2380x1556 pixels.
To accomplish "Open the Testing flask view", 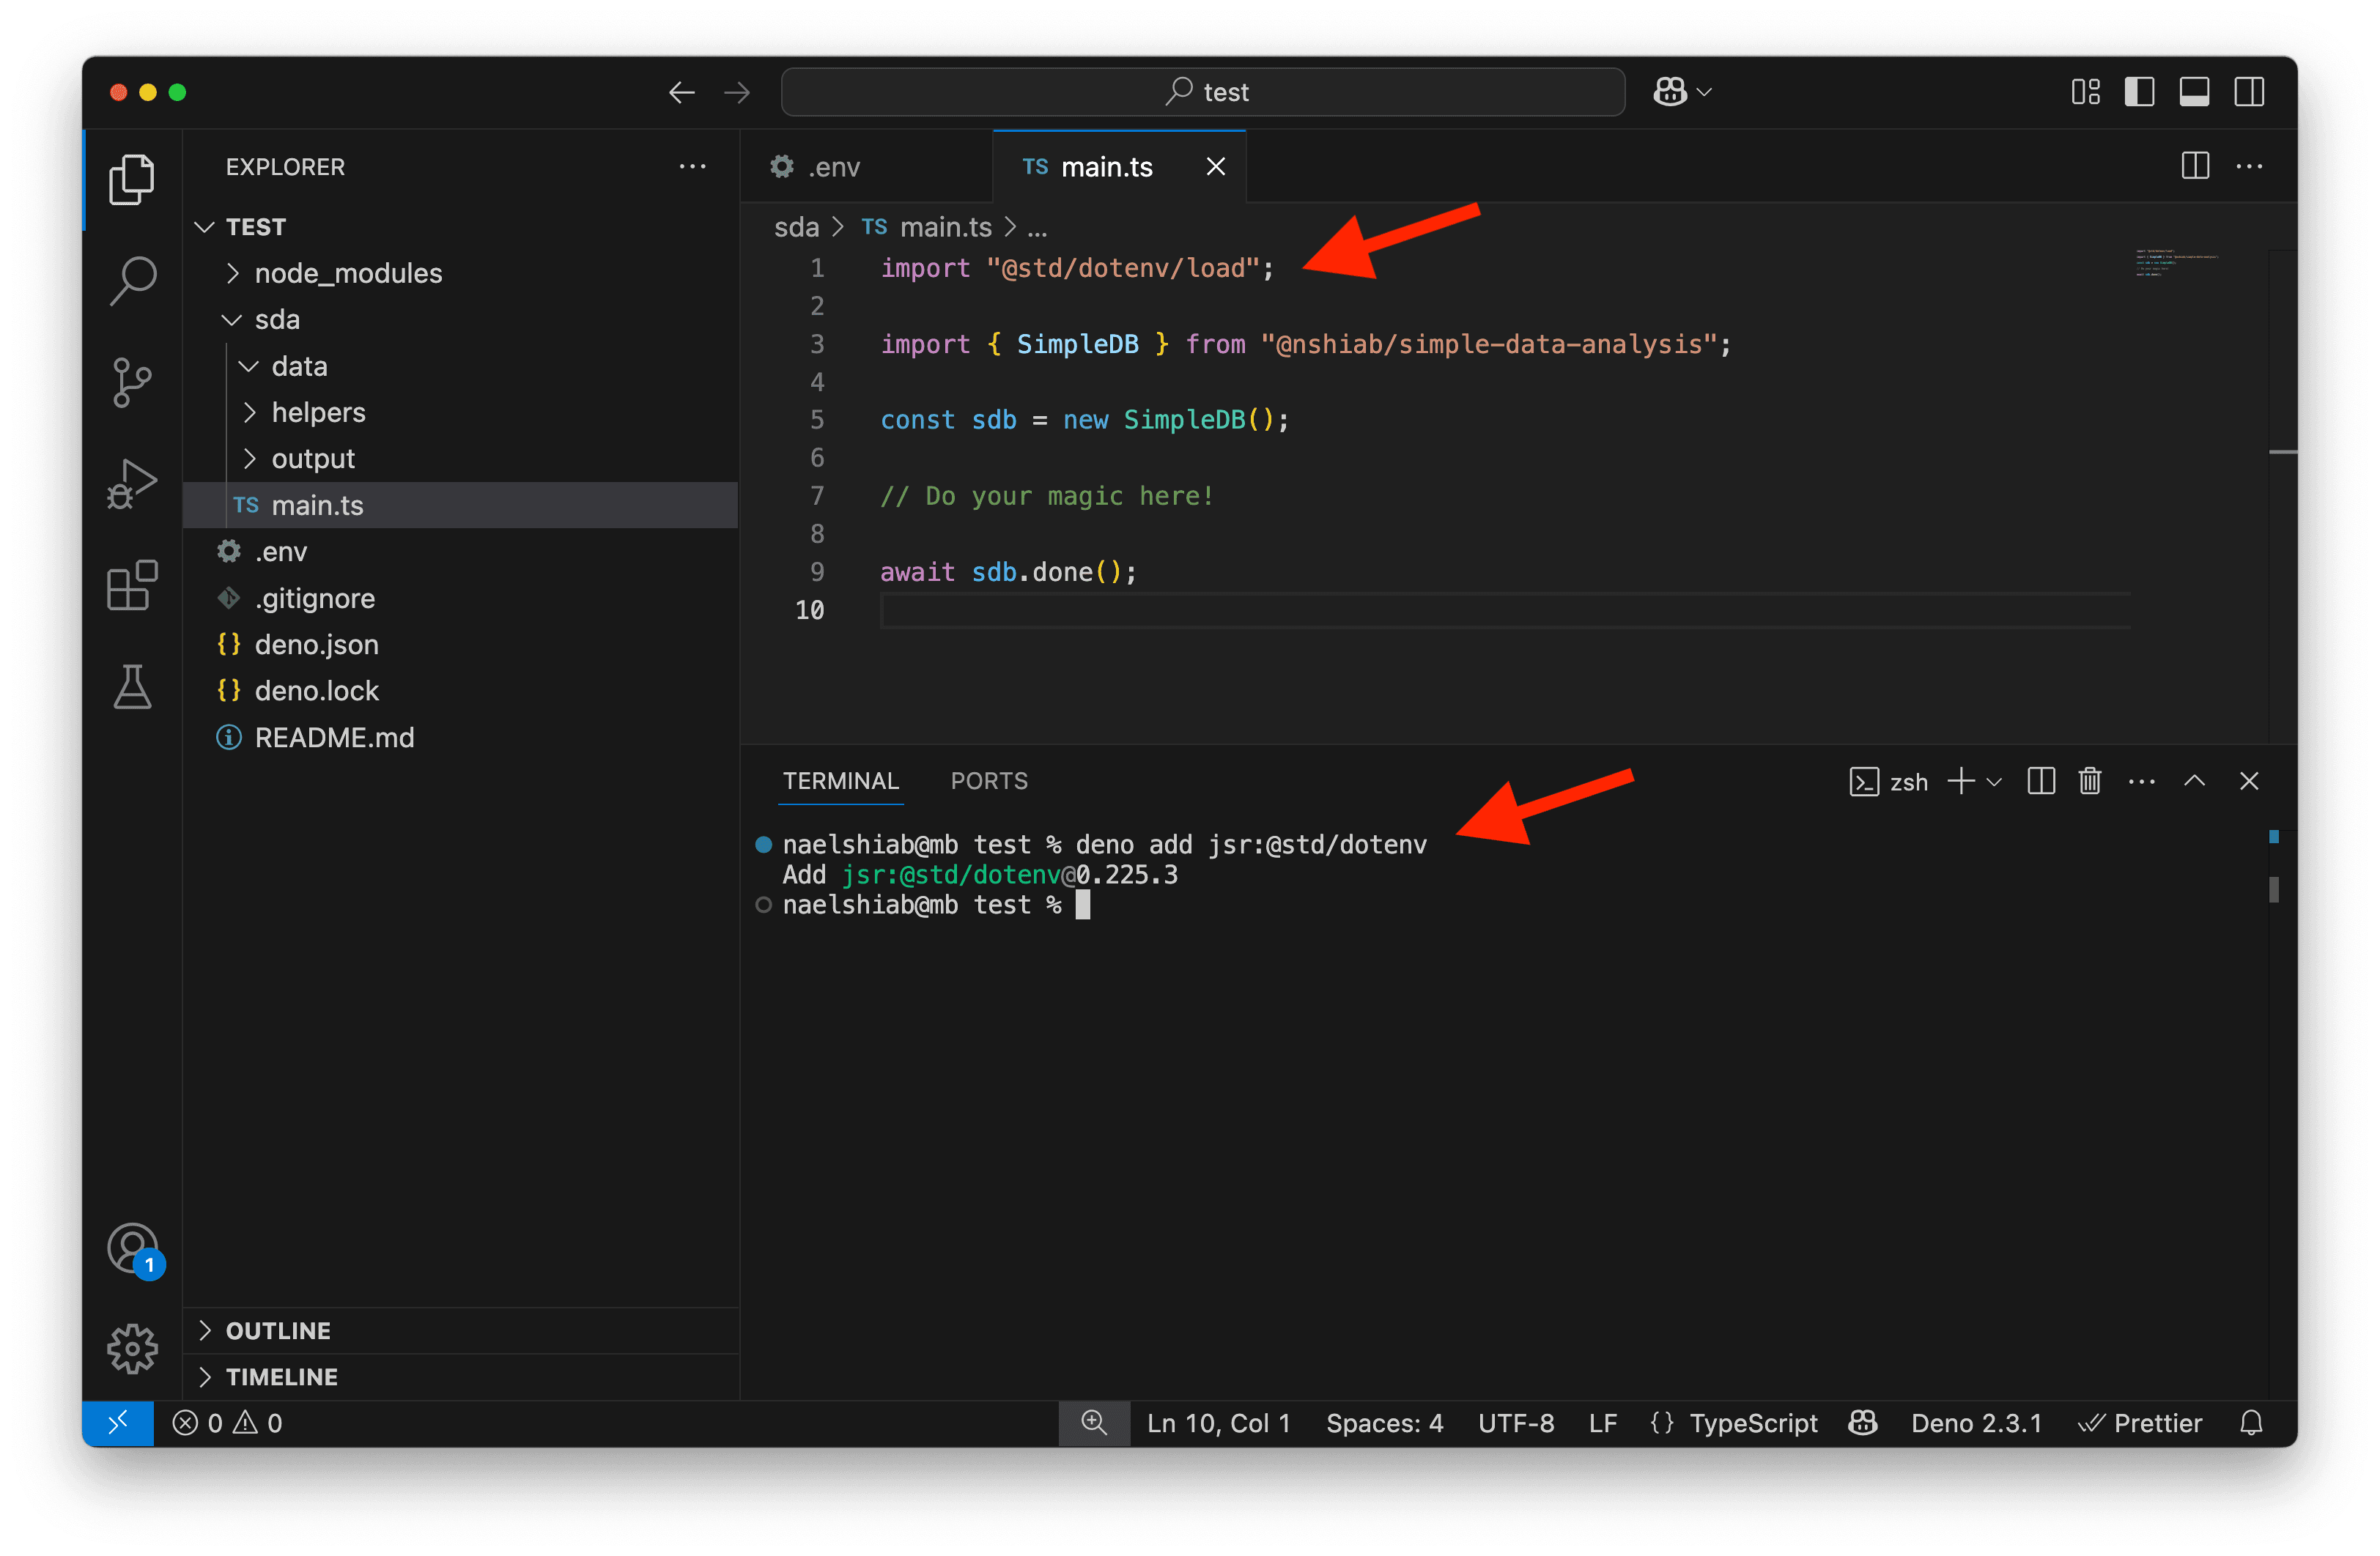I will 132,687.
